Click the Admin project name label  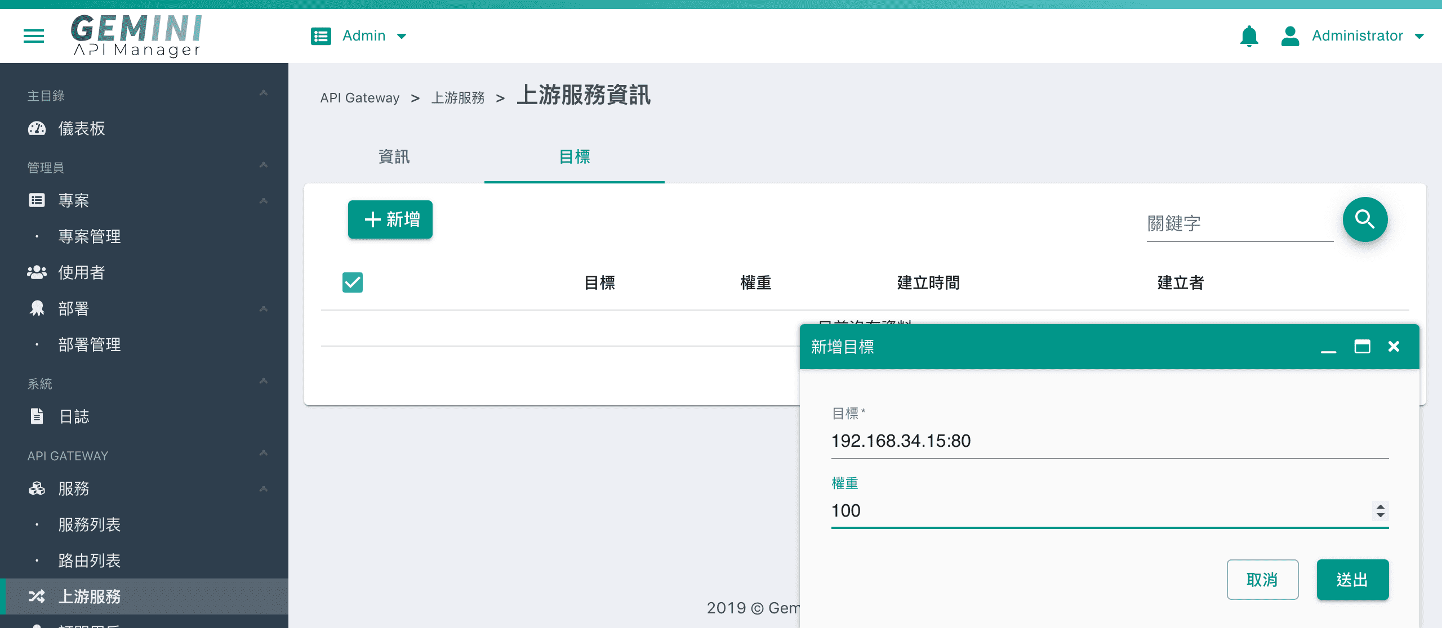tap(364, 36)
